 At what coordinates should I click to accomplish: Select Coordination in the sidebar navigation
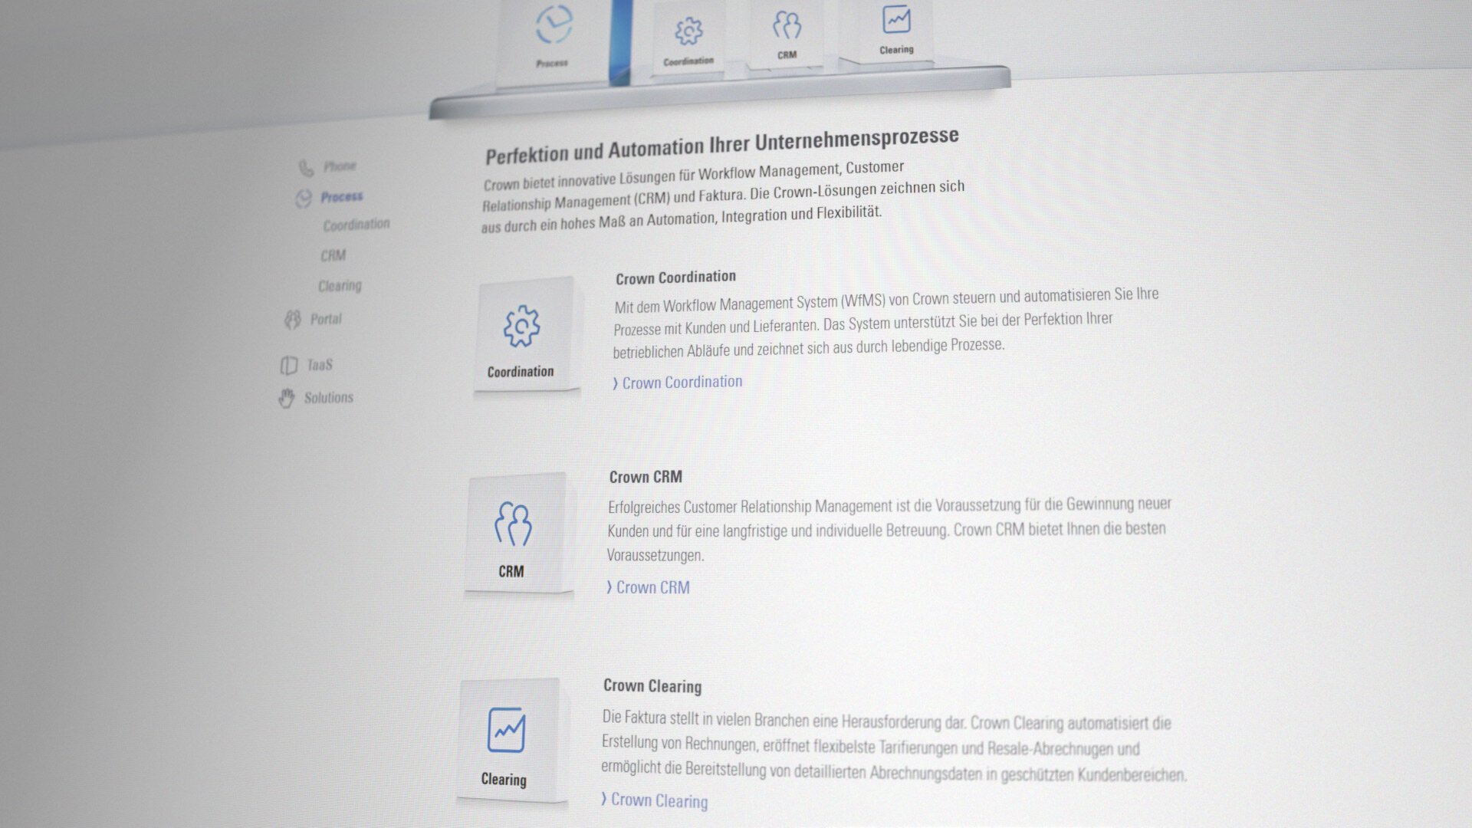pos(356,224)
